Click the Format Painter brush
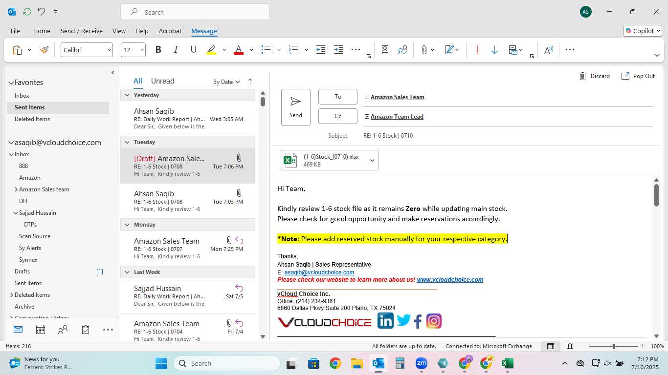This screenshot has width=668, height=375. [44, 50]
